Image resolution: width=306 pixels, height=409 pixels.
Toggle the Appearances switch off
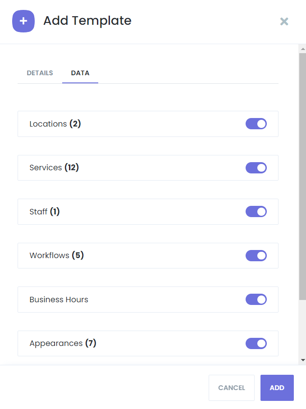coord(256,344)
